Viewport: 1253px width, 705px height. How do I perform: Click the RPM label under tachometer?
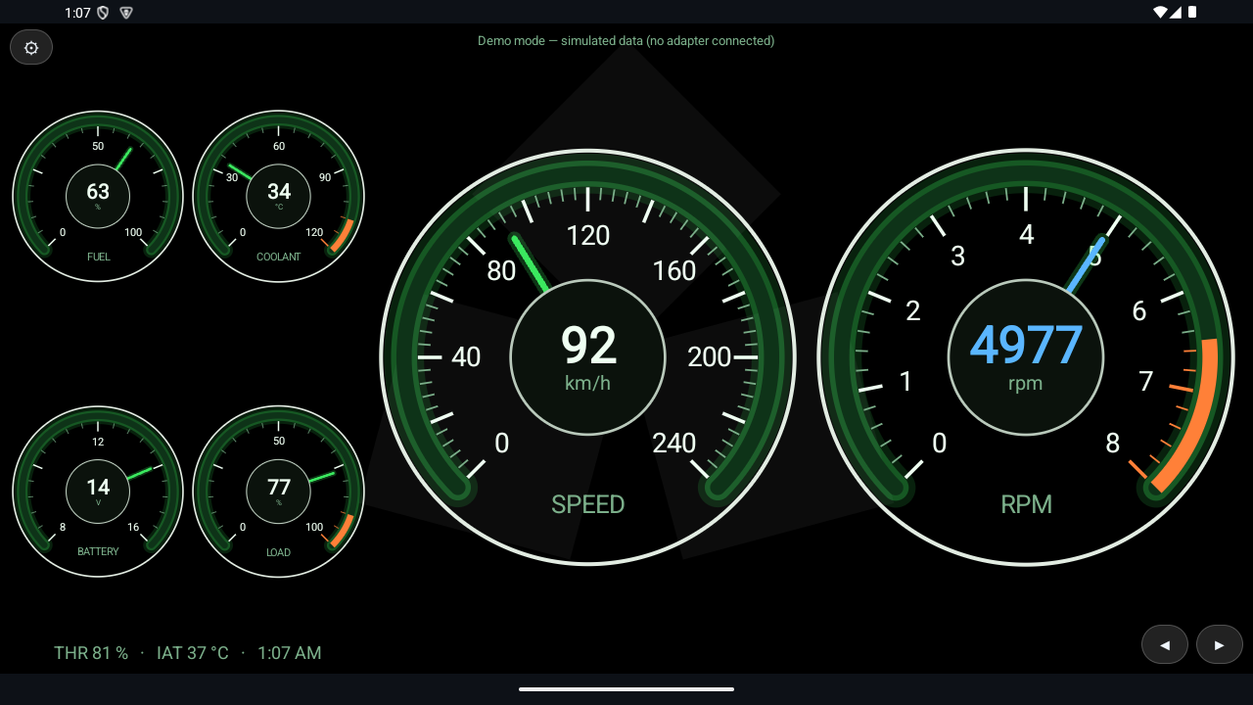(x=1026, y=504)
